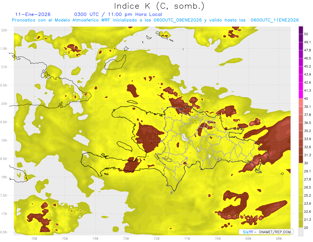Image resolution: width=313 pixels, height=242 pixels.
Task: Click the longitude label "73W"
Action: coord(126,238)
